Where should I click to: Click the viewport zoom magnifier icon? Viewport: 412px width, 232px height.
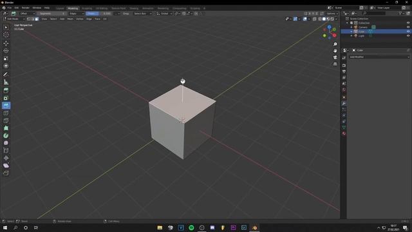click(x=335, y=44)
